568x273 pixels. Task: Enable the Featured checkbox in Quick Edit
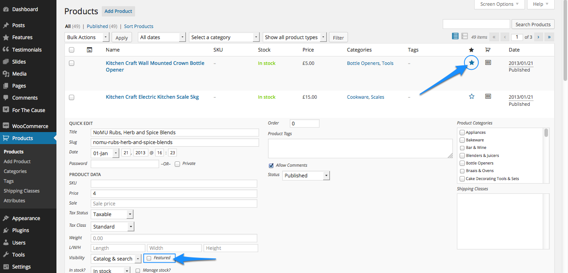149,258
